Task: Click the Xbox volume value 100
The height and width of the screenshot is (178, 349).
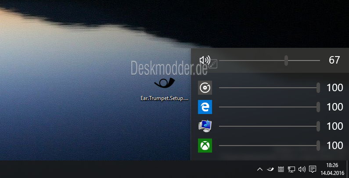Action: [335, 146]
